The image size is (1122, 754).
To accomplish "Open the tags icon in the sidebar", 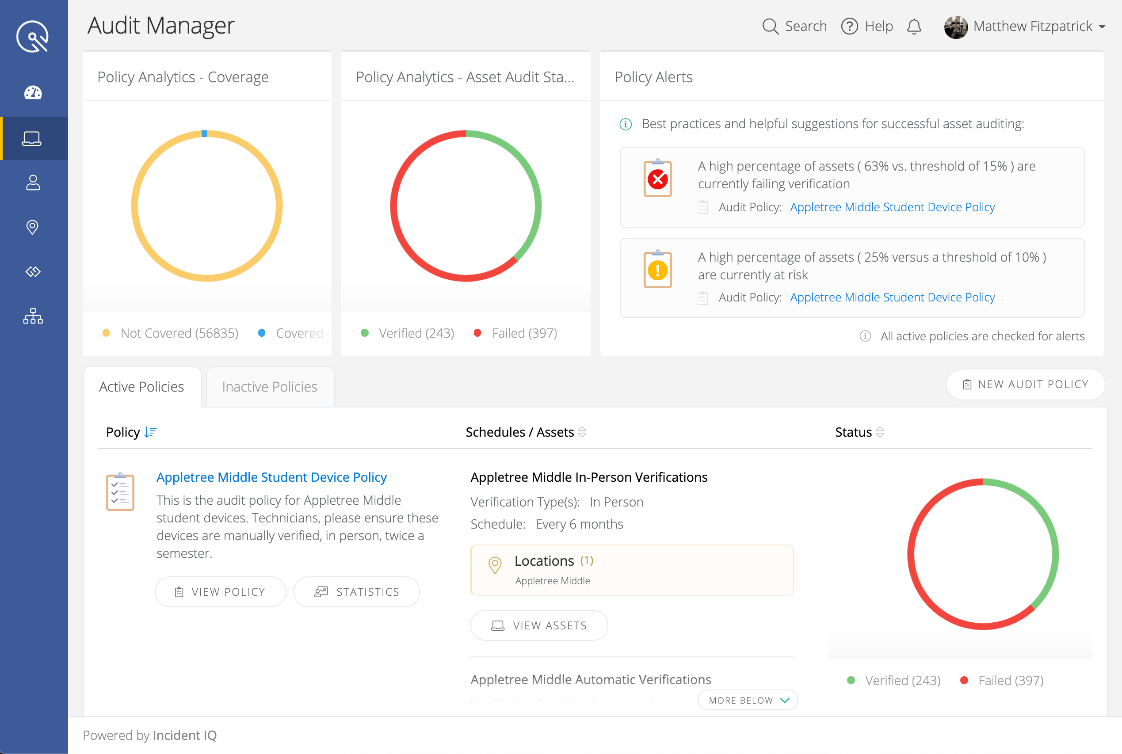I will pyautogui.click(x=33, y=271).
